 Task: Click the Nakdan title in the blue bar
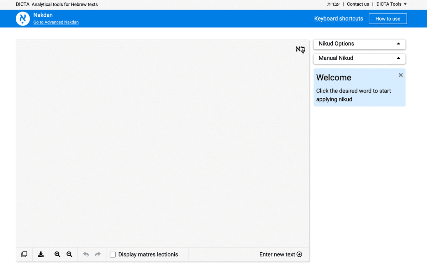(43, 15)
